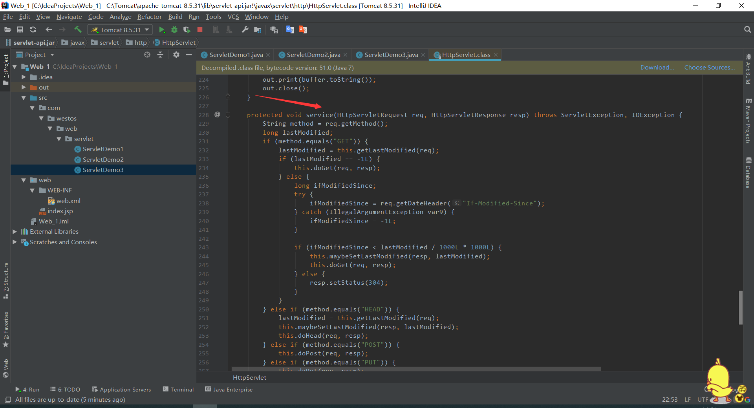Viewport: 754px width, 408px height.
Task: Stop the running server with red square icon
Action: (199, 29)
